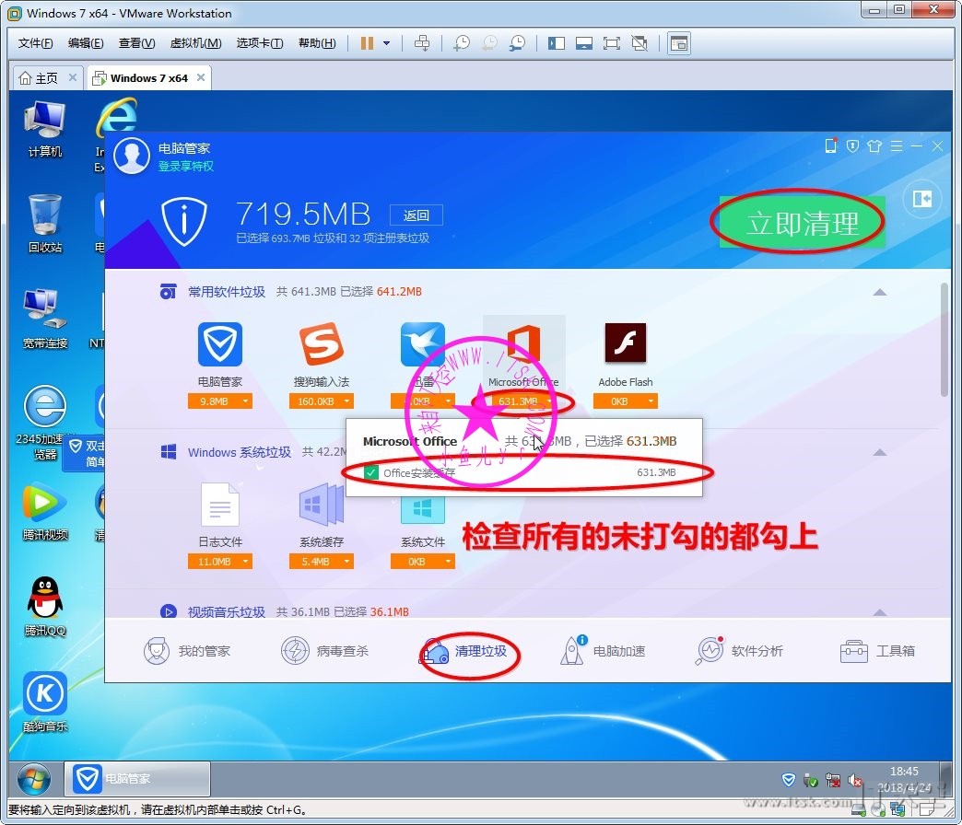Screen dimensions: 962x825
Task: Uncheck the Office安装缓存 checkbox
Action: pos(370,472)
